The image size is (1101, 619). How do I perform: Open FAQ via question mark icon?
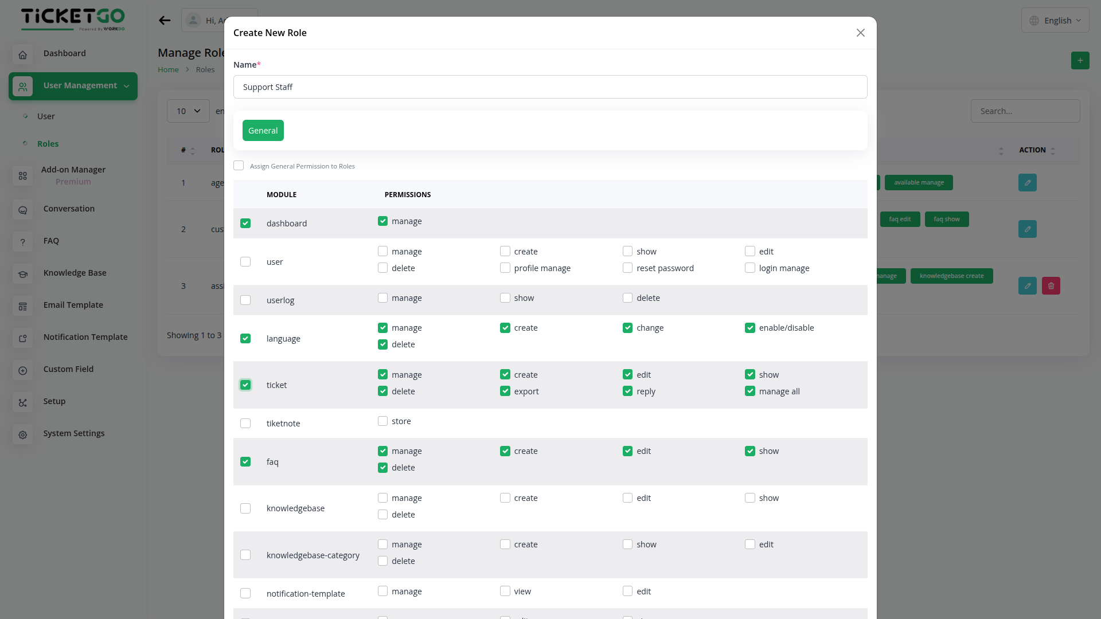point(22,242)
